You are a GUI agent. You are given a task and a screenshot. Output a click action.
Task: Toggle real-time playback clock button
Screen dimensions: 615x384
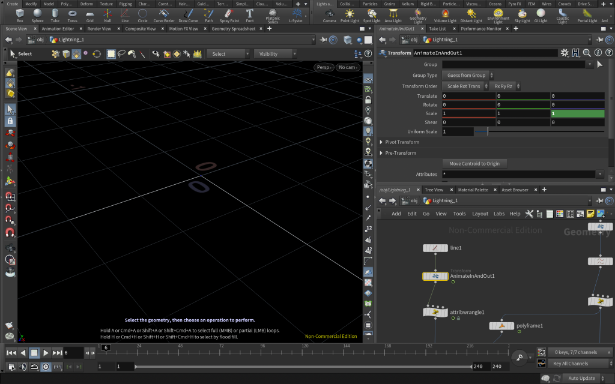[x=46, y=367]
